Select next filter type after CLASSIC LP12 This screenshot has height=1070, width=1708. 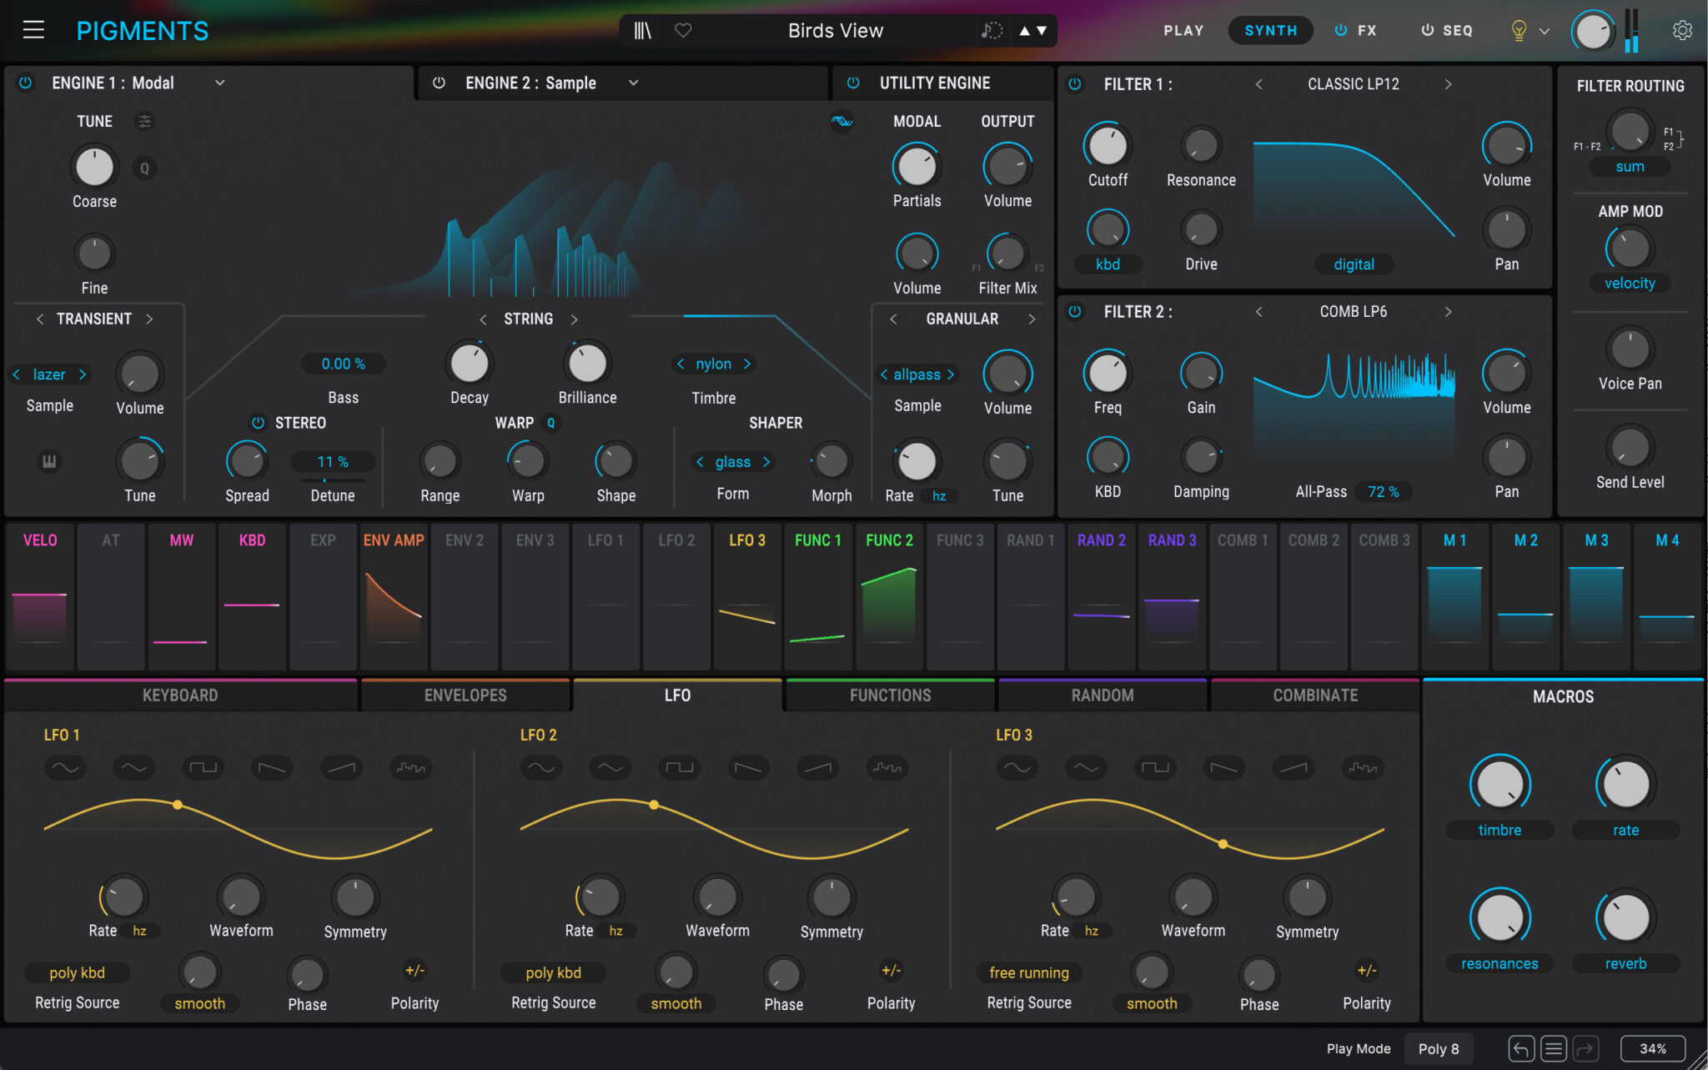point(1448,84)
